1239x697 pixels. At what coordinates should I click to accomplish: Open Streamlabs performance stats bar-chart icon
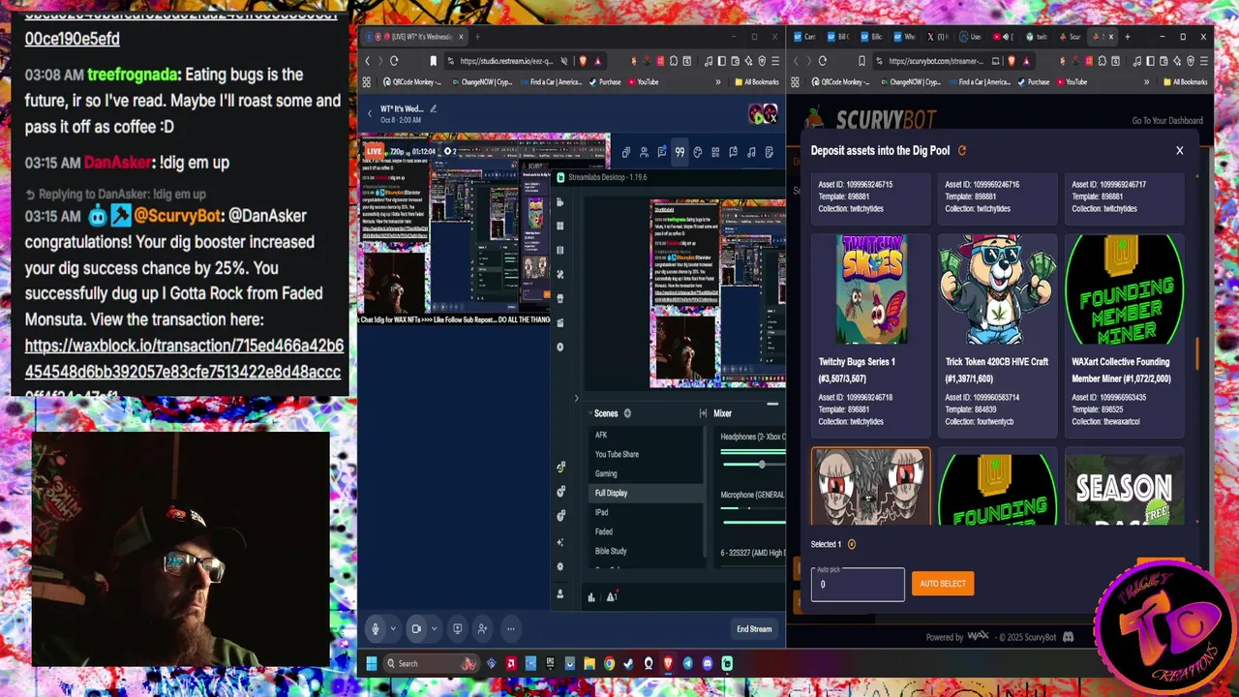tap(591, 597)
